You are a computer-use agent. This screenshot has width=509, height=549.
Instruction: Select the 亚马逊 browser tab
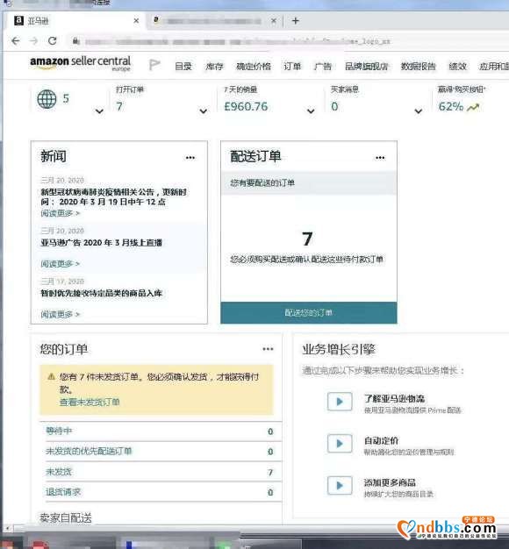coord(75,21)
